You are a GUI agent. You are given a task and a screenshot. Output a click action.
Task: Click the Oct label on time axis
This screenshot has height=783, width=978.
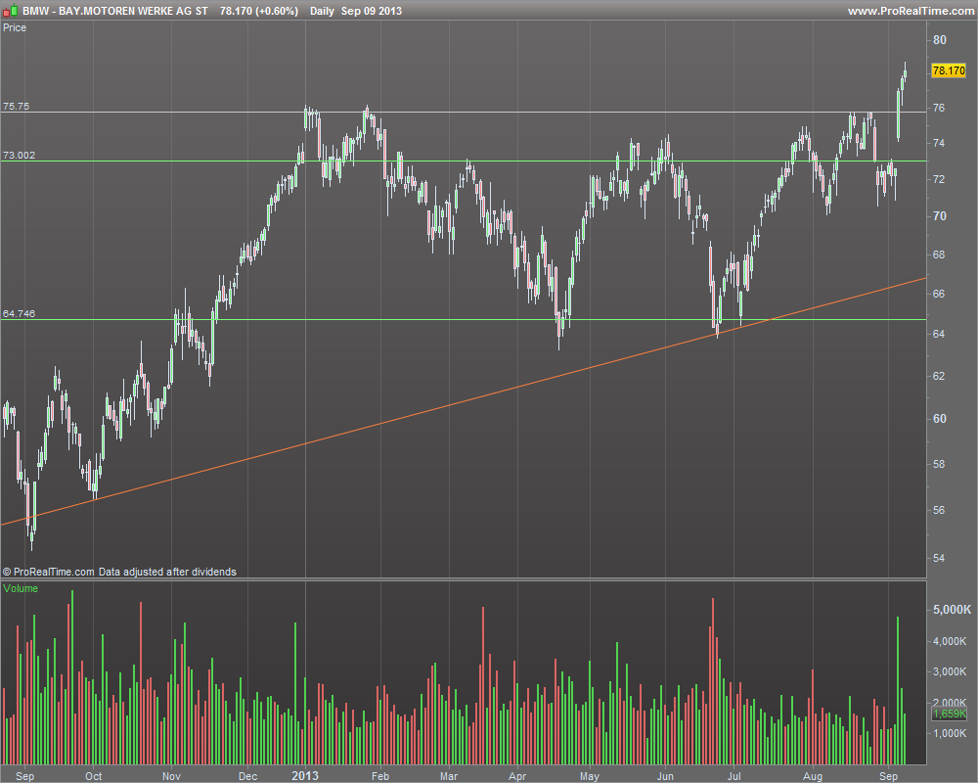[94, 776]
